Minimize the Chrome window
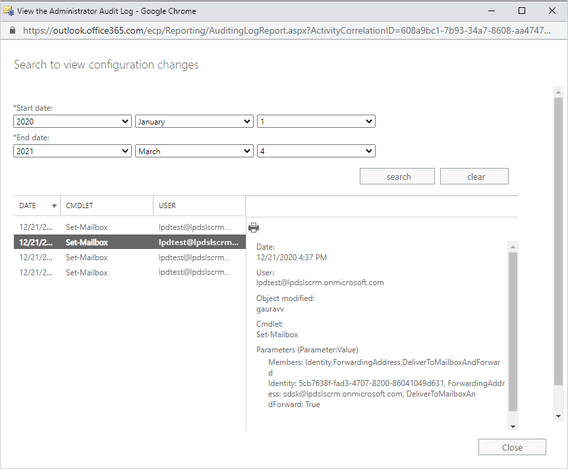The width and height of the screenshot is (568, 469). 491,11
